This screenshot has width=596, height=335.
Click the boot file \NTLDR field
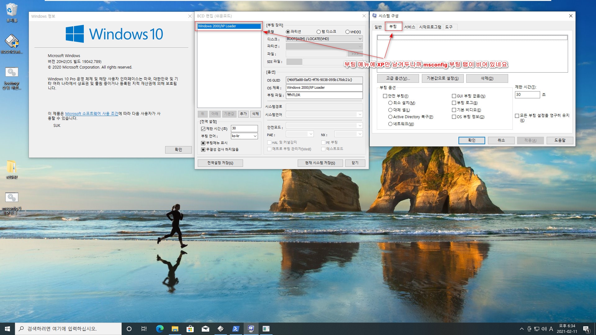pos(324,95)
